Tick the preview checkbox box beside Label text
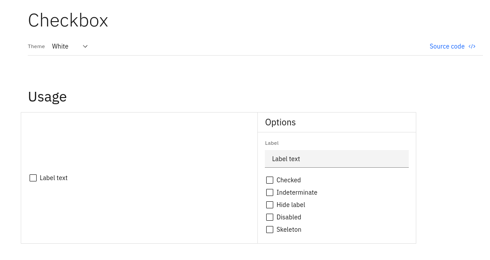This screenshot has height=260, width=490. tap(33, 178)
